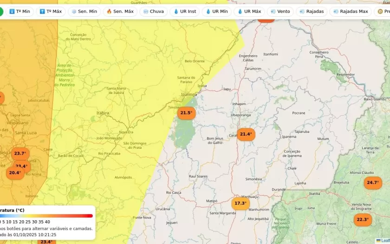Screen dimensions: 390x244
Task: Toggle the Rajadas Max layer
Action: [x=351, y=11]
